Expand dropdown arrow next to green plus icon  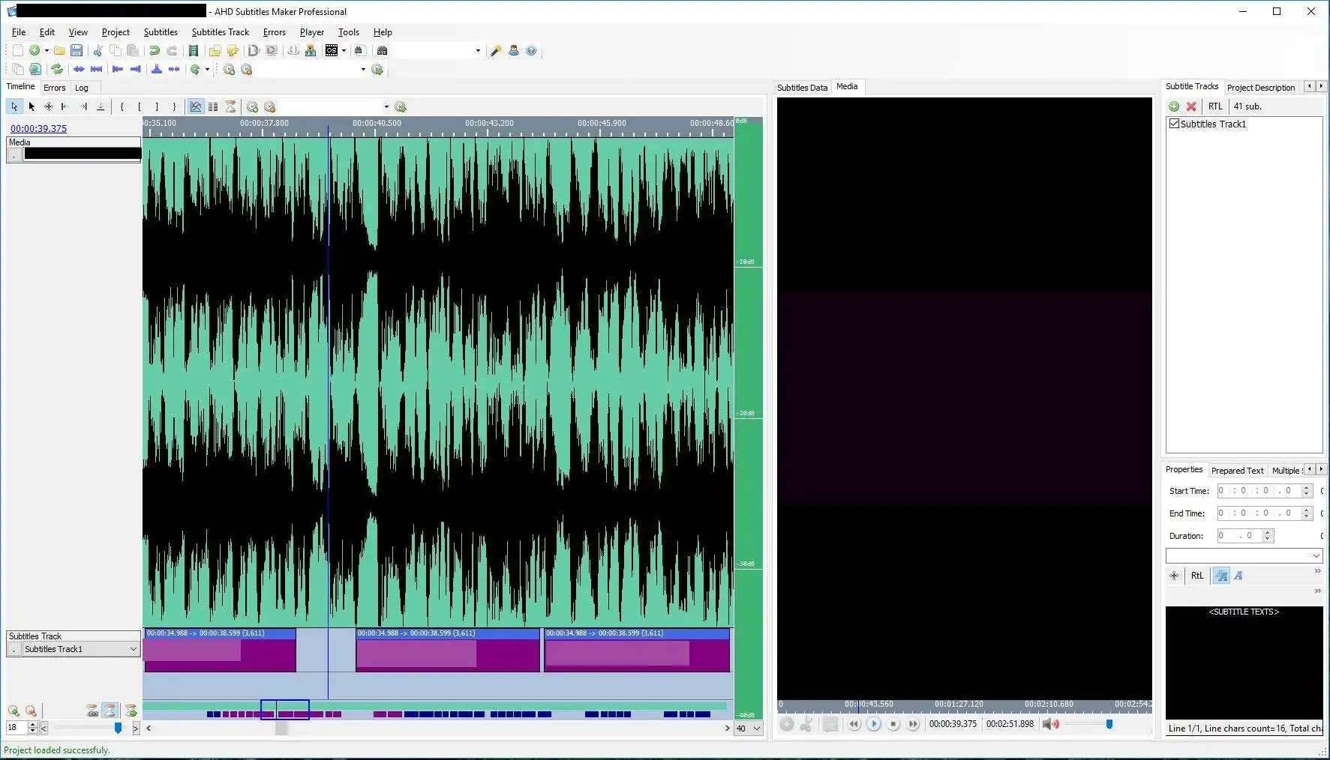[x=47, y=51]
